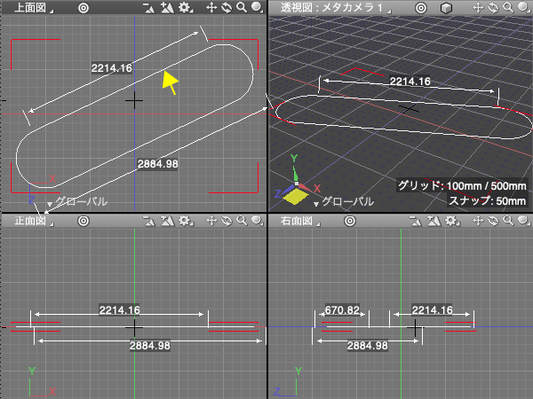The image size is (533, 399).
Task: Select rotate icon in 右面図 header
Action: click(x=493, y=221)
